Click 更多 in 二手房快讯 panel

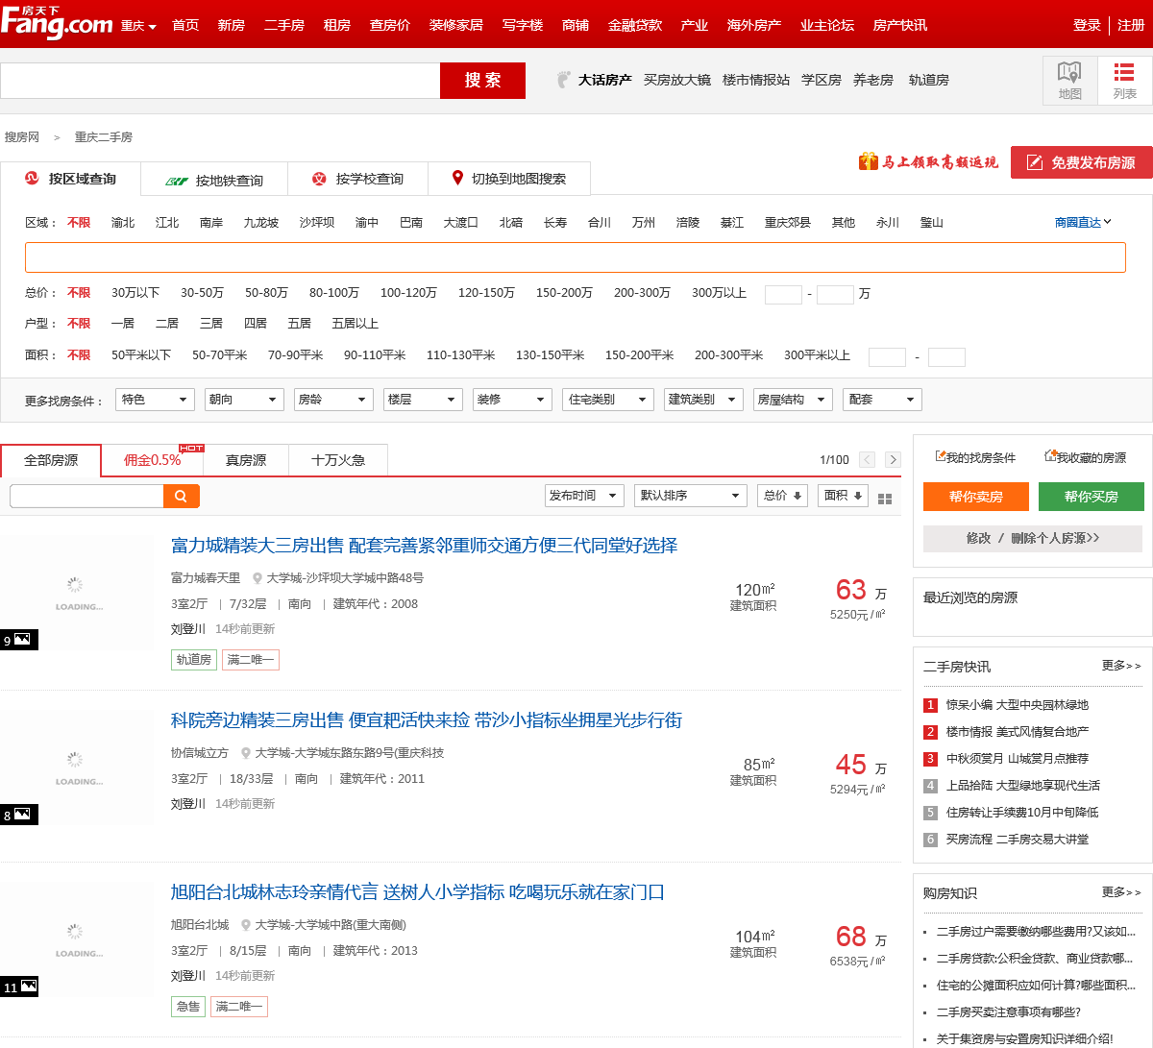[x=1121, y=665]
